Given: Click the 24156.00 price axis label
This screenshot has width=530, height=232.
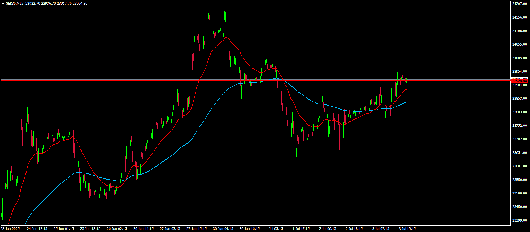Looking at the screenshot, I should coord(519,17).
